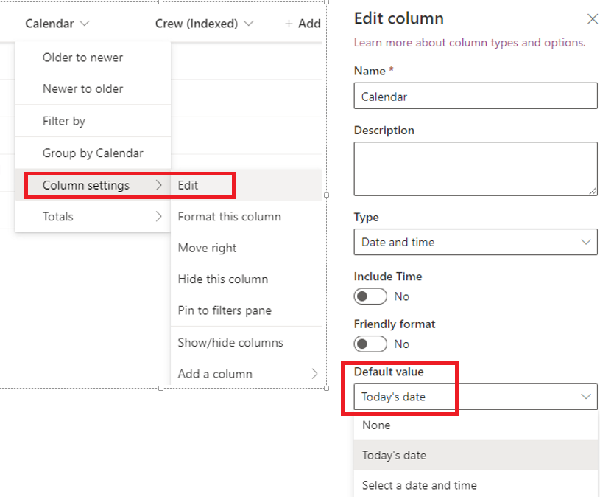Click Edit in the column settings submenu

(188, 185)
